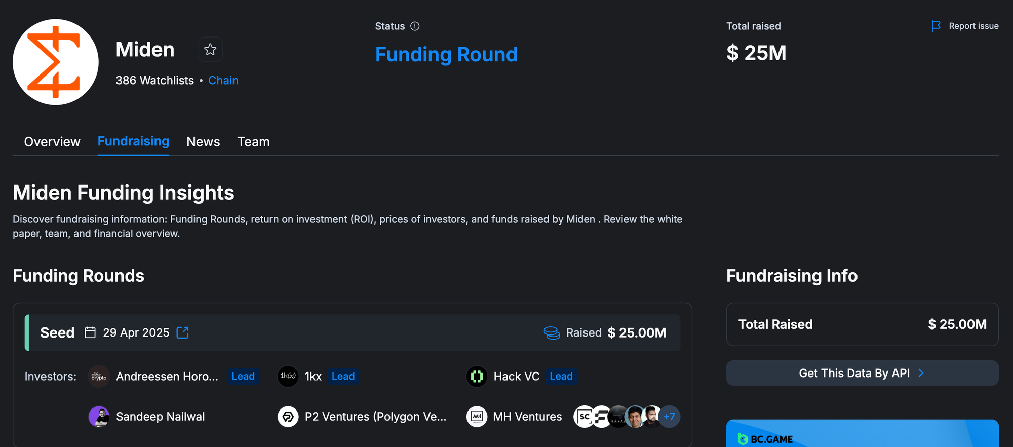1013x447 pixels.
Task: Click the Hack VC logo icon
Action: (477, 377)
